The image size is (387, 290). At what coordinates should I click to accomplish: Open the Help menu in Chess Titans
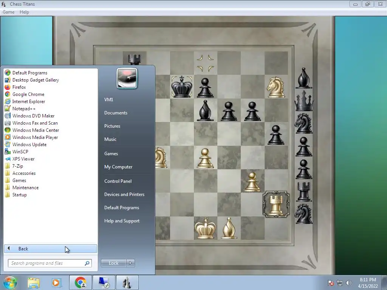[24, 12]
